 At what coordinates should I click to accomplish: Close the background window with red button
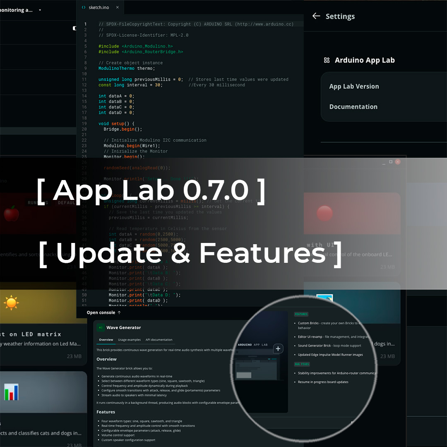click(x=398, y=162)
